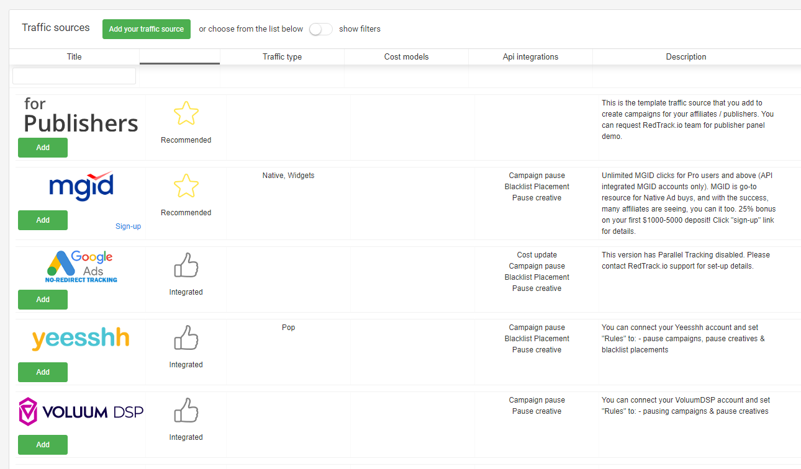
Task: Add the for Publishers traffic source
Action: pos(43,148)
